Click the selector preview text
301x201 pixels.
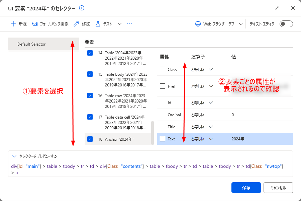(x=147, y=169)
